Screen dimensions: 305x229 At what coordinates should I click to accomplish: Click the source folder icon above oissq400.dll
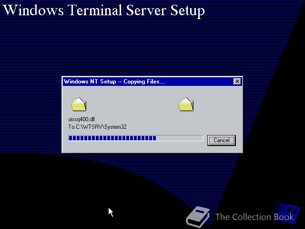point(79,104)
